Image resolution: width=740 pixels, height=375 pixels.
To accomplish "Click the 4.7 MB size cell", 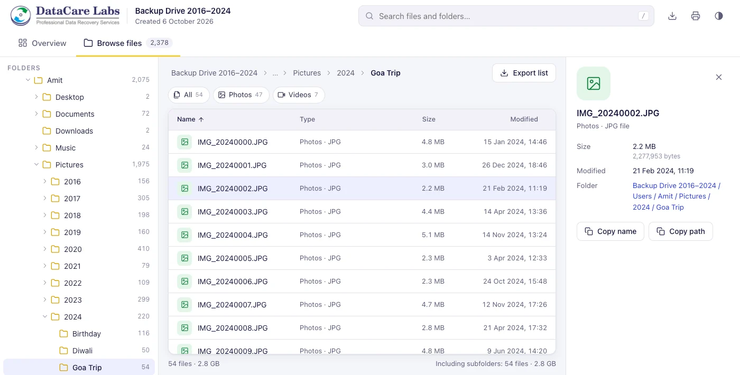I will (433, 305).
